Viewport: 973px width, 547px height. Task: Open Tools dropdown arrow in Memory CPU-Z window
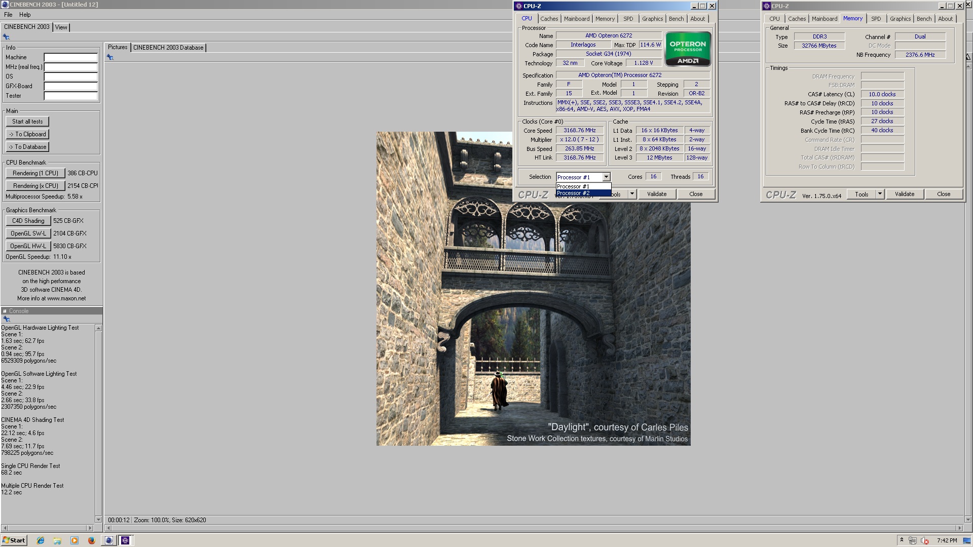[880, 194]
